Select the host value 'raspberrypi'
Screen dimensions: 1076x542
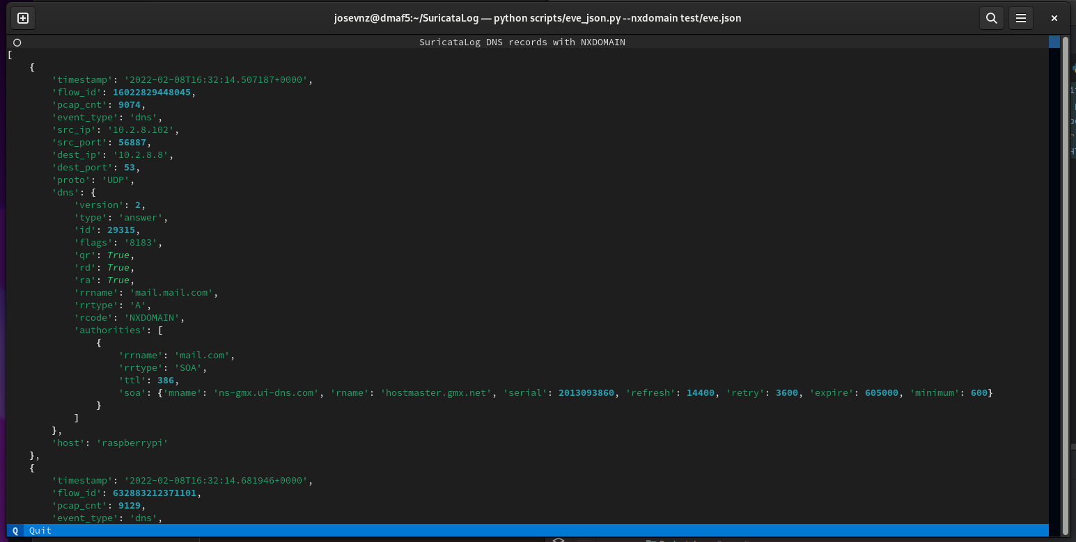tap(132, 443)
